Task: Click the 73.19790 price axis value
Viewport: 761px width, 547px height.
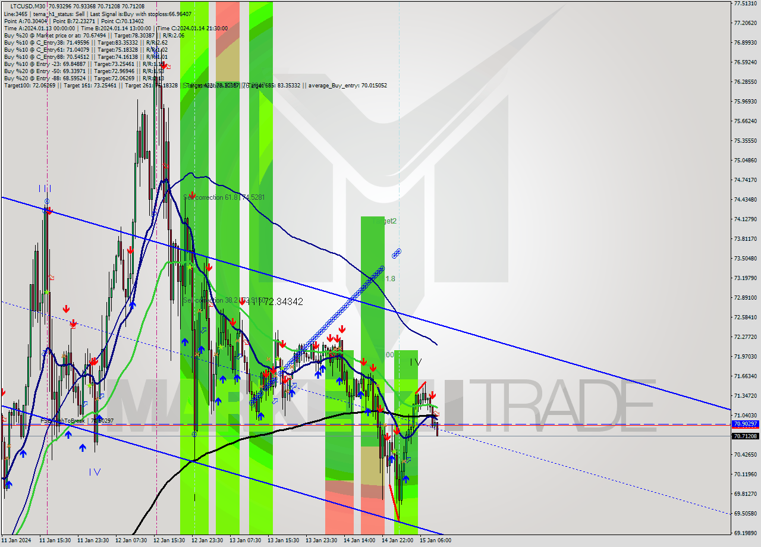Action: 746,278
